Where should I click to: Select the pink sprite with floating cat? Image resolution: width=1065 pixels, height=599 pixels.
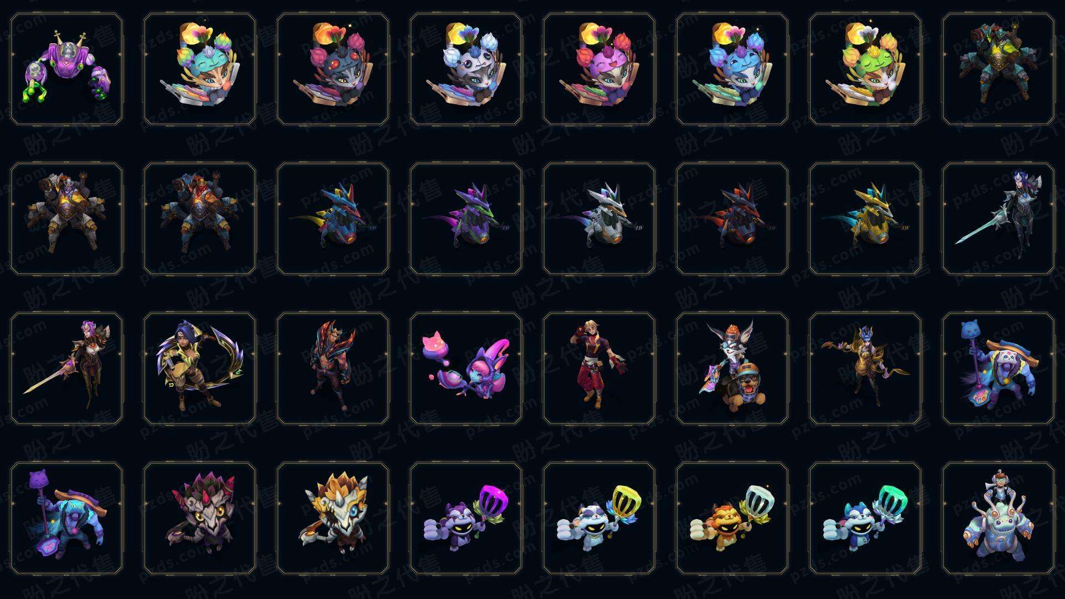tap(466, 368)
